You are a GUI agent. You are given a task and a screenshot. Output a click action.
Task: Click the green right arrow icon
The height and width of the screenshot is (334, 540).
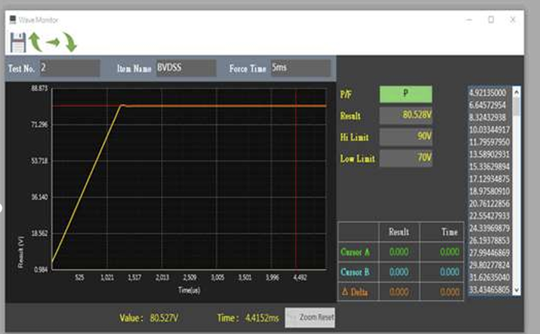[x=53, y=43]
